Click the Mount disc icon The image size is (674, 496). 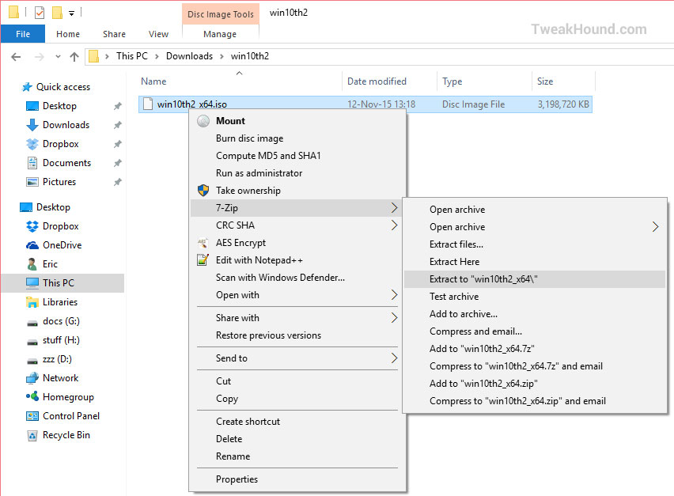[203, 121]
